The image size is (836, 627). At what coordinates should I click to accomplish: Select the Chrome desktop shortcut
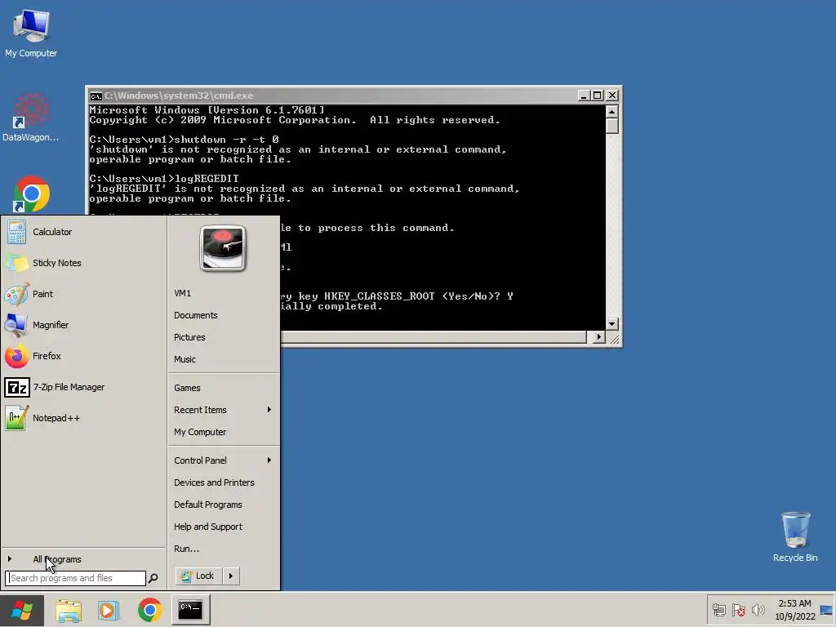tap(31, 194)
